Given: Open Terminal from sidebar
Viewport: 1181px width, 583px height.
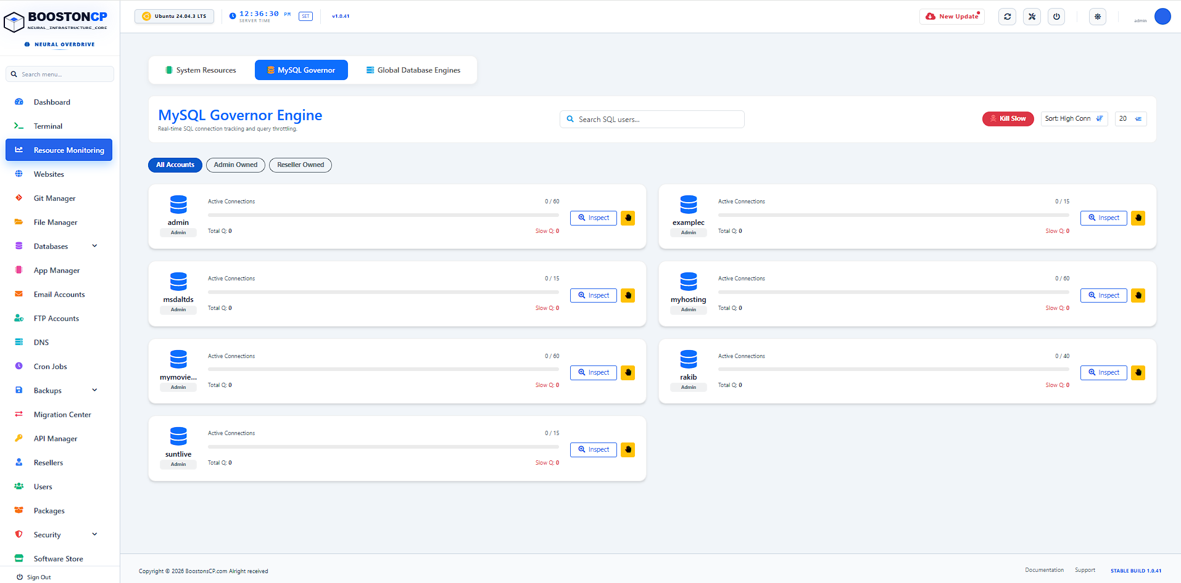Looking at the screenshot, I should coord(59,126).
